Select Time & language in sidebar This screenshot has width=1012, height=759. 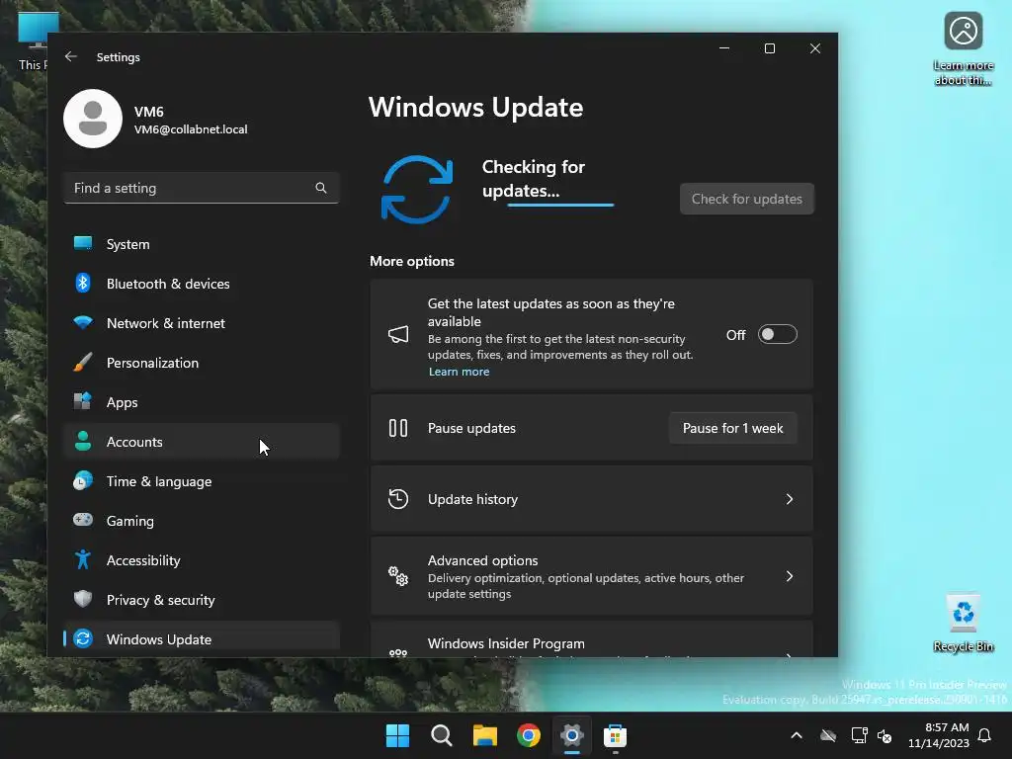point(202,481)
